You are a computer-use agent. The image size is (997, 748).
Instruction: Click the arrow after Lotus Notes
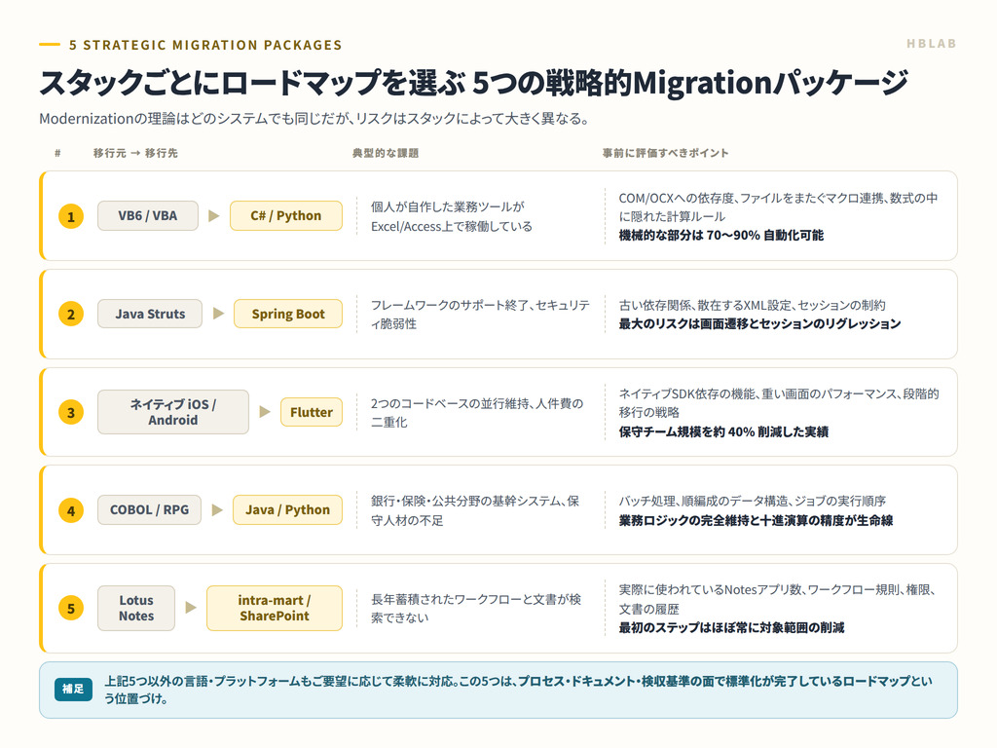point(191,608)
